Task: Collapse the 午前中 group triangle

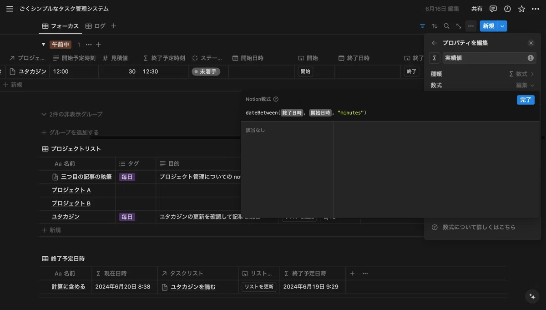Action: pyautogui.click(x=44, y=45)
